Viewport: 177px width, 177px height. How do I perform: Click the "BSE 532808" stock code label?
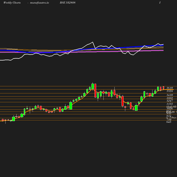pyautogui.click(x=68, y=2)
